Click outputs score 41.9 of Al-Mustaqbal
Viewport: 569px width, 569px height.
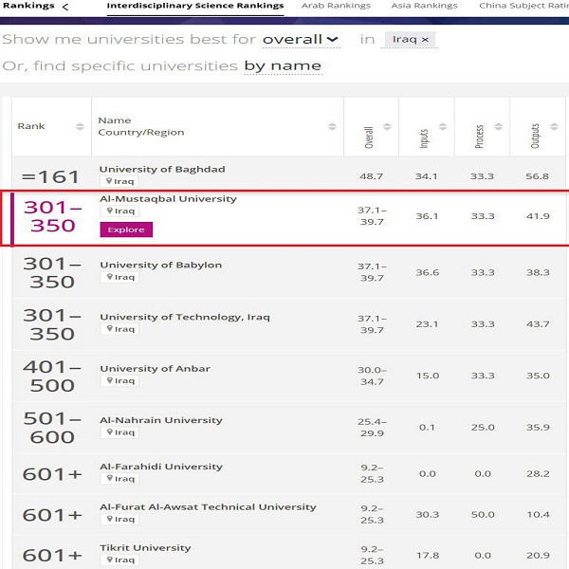[538, 216]
